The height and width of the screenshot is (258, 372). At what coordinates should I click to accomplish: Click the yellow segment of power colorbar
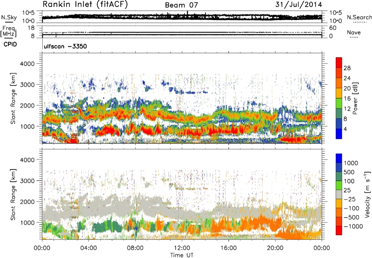tap(339, 93)
